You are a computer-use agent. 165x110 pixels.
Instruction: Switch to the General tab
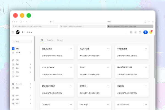pyautogui.click(x=60, y=40)
